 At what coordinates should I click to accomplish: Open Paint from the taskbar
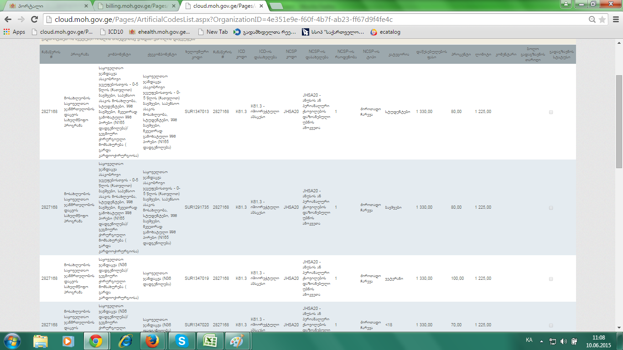coord(237,341)
